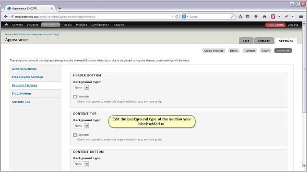Screen dimensions: 307x172
Task: Click the Administration breadcrumb link
Action: pos(23,34)
